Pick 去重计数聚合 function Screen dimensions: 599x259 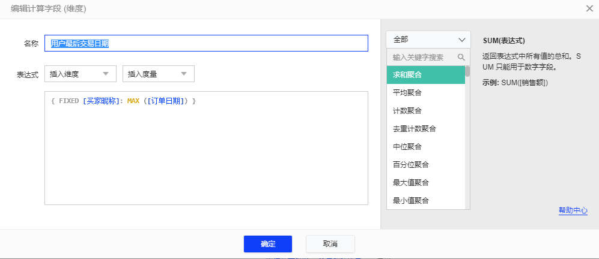coord(425,128)
